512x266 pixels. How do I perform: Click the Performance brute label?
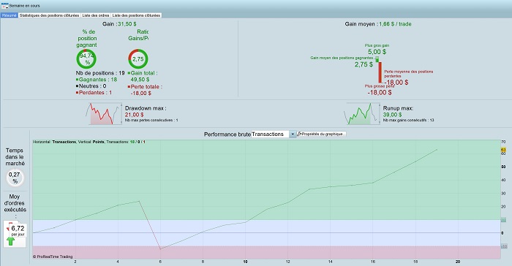pyautogui.click(x=227, y=134)
